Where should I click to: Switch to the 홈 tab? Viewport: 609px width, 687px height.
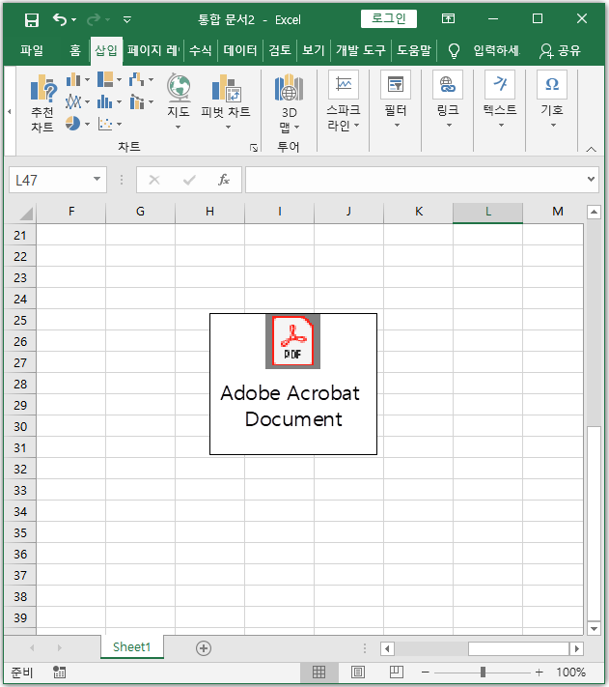tap(75, 50)
